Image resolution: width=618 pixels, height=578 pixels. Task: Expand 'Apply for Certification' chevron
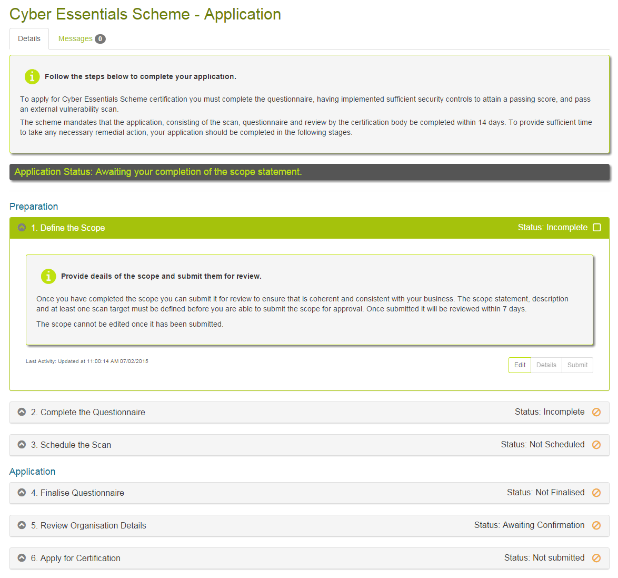coord(22,558)
